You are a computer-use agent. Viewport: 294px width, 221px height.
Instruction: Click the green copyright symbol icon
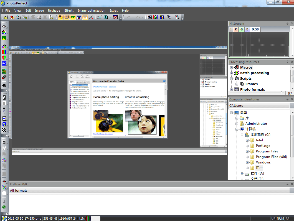tap(4, 207)
